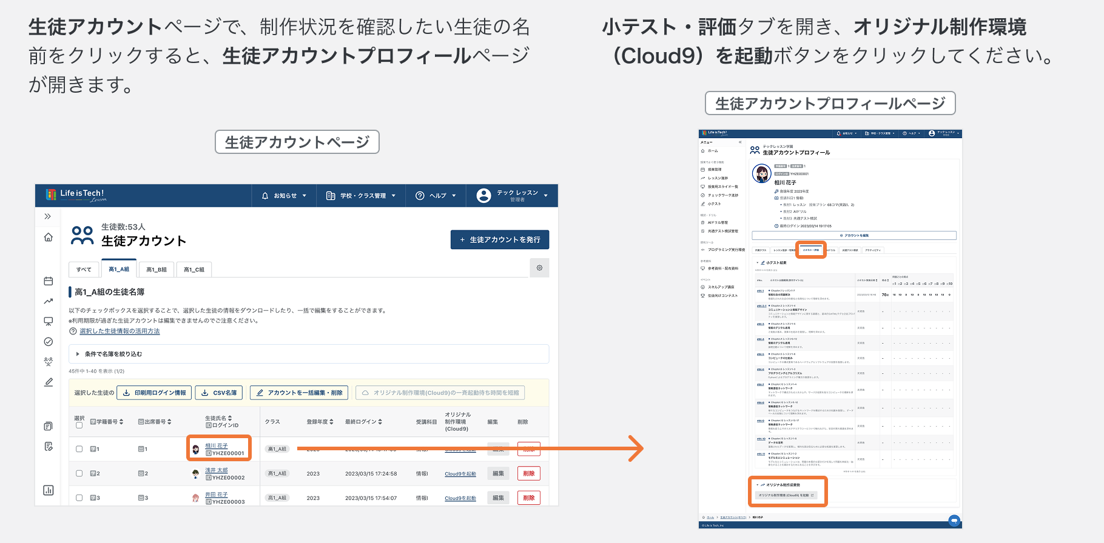1104x543 pixels.
Task: Expand the collapsed sidebar with double-chevron icon
Action: 48,216
